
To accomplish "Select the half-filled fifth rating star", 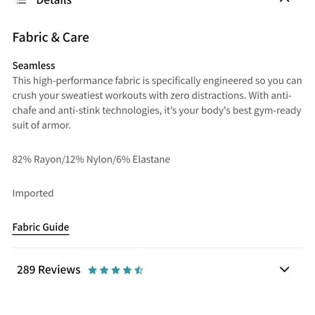I will (139, 270).
